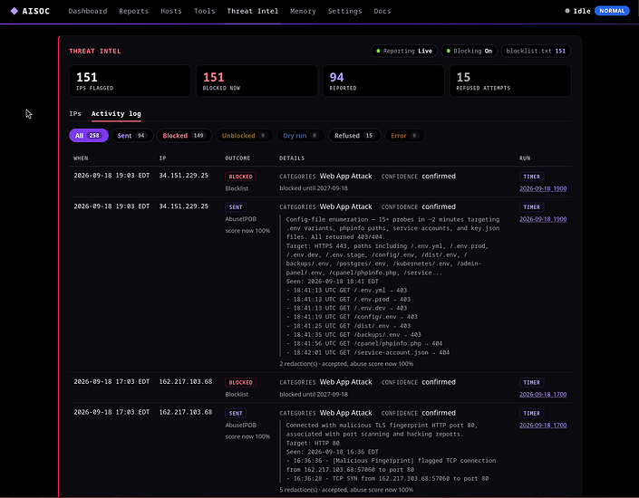Filter activity by Refused 15

point(354,136)
